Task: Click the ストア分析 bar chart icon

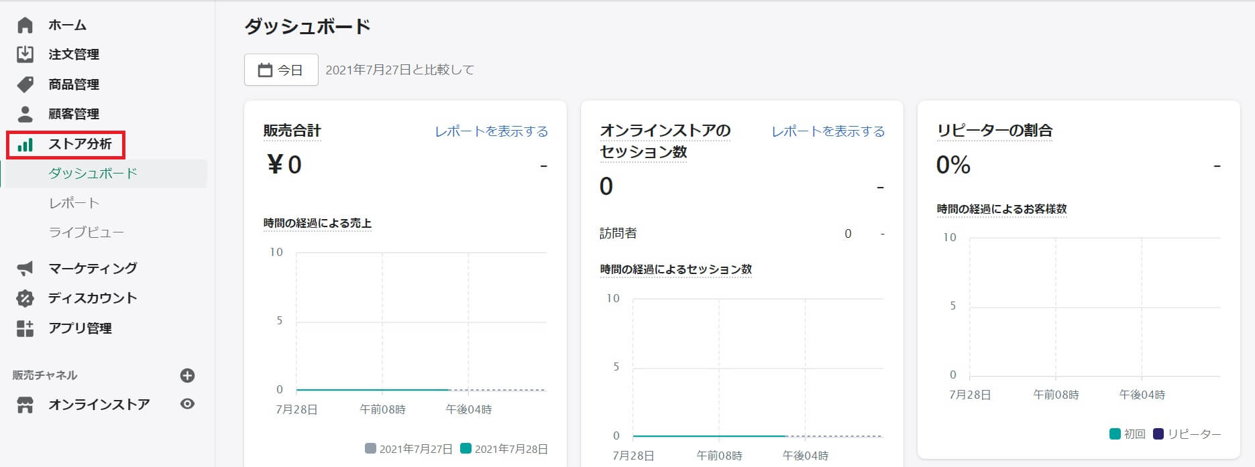Action: [25, 145]
